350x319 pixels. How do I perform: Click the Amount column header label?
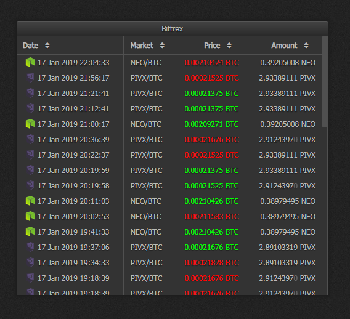point(285,46)
